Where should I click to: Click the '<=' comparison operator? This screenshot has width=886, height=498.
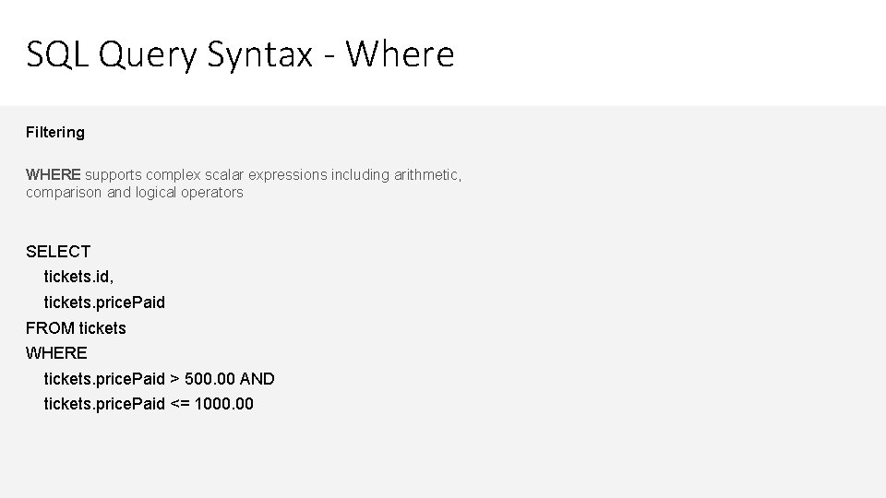pyautogui.click(x=180, y=404)
